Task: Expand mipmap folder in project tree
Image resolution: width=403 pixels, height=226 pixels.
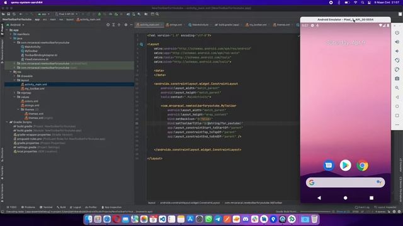Action: click(14, 93)
